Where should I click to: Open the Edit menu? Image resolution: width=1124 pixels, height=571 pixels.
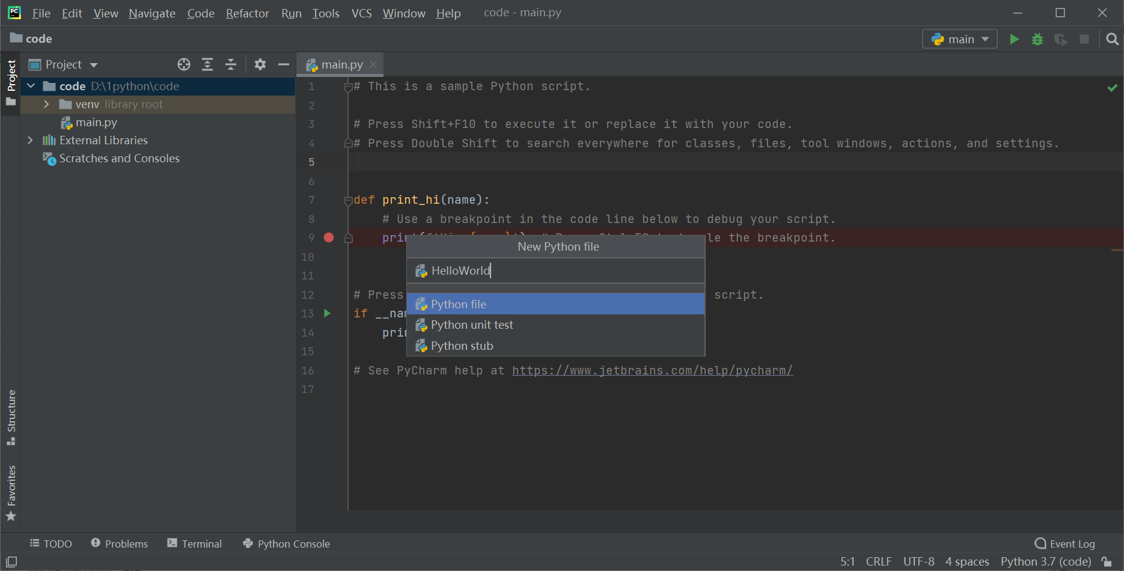coord(72,13)
